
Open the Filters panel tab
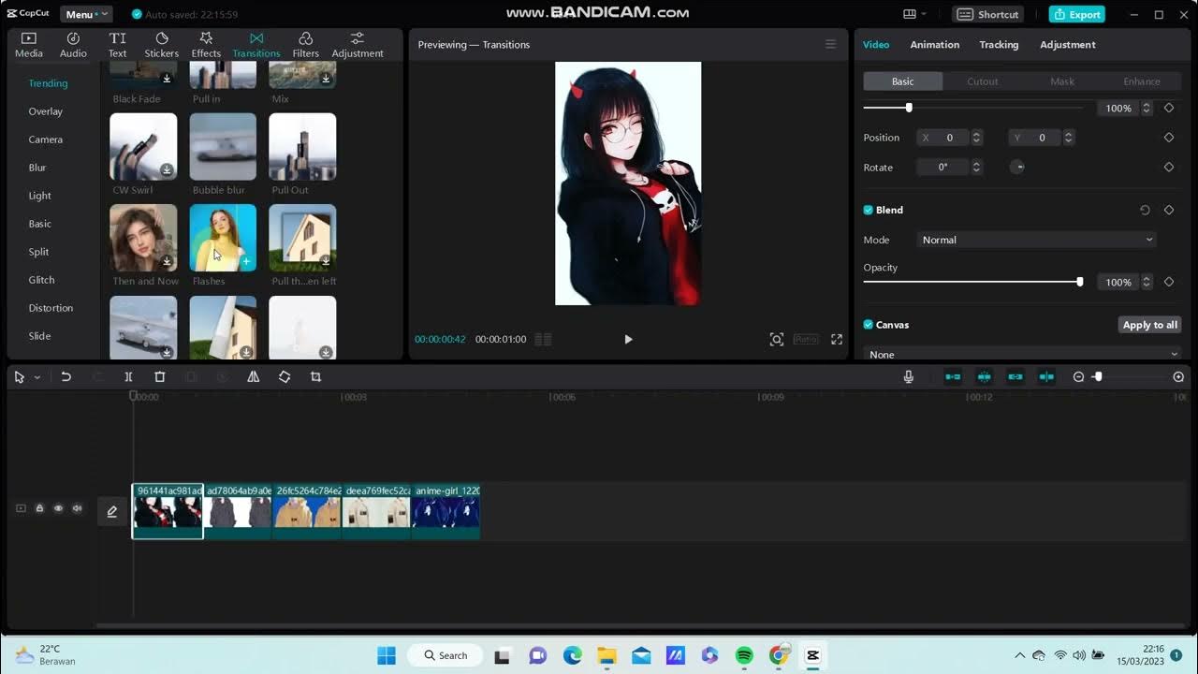[305, 44]
